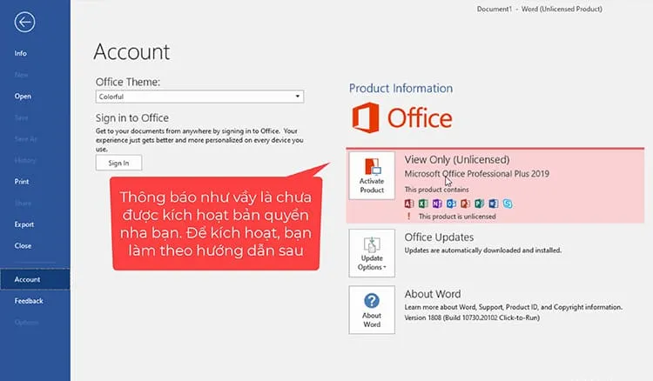Click the Activate Product button
The height and width of the screenshot is (381, 653).
point(372,176)
